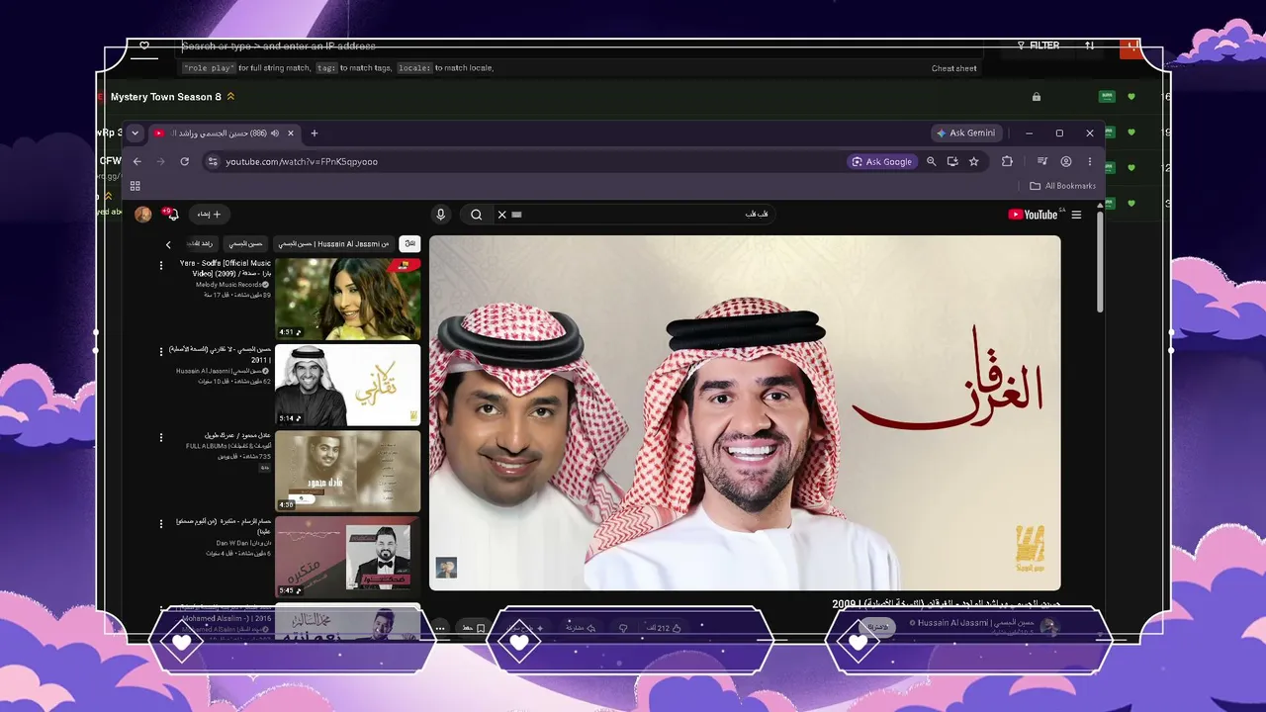Click the YouTube search magnifier button

[476, 215]
